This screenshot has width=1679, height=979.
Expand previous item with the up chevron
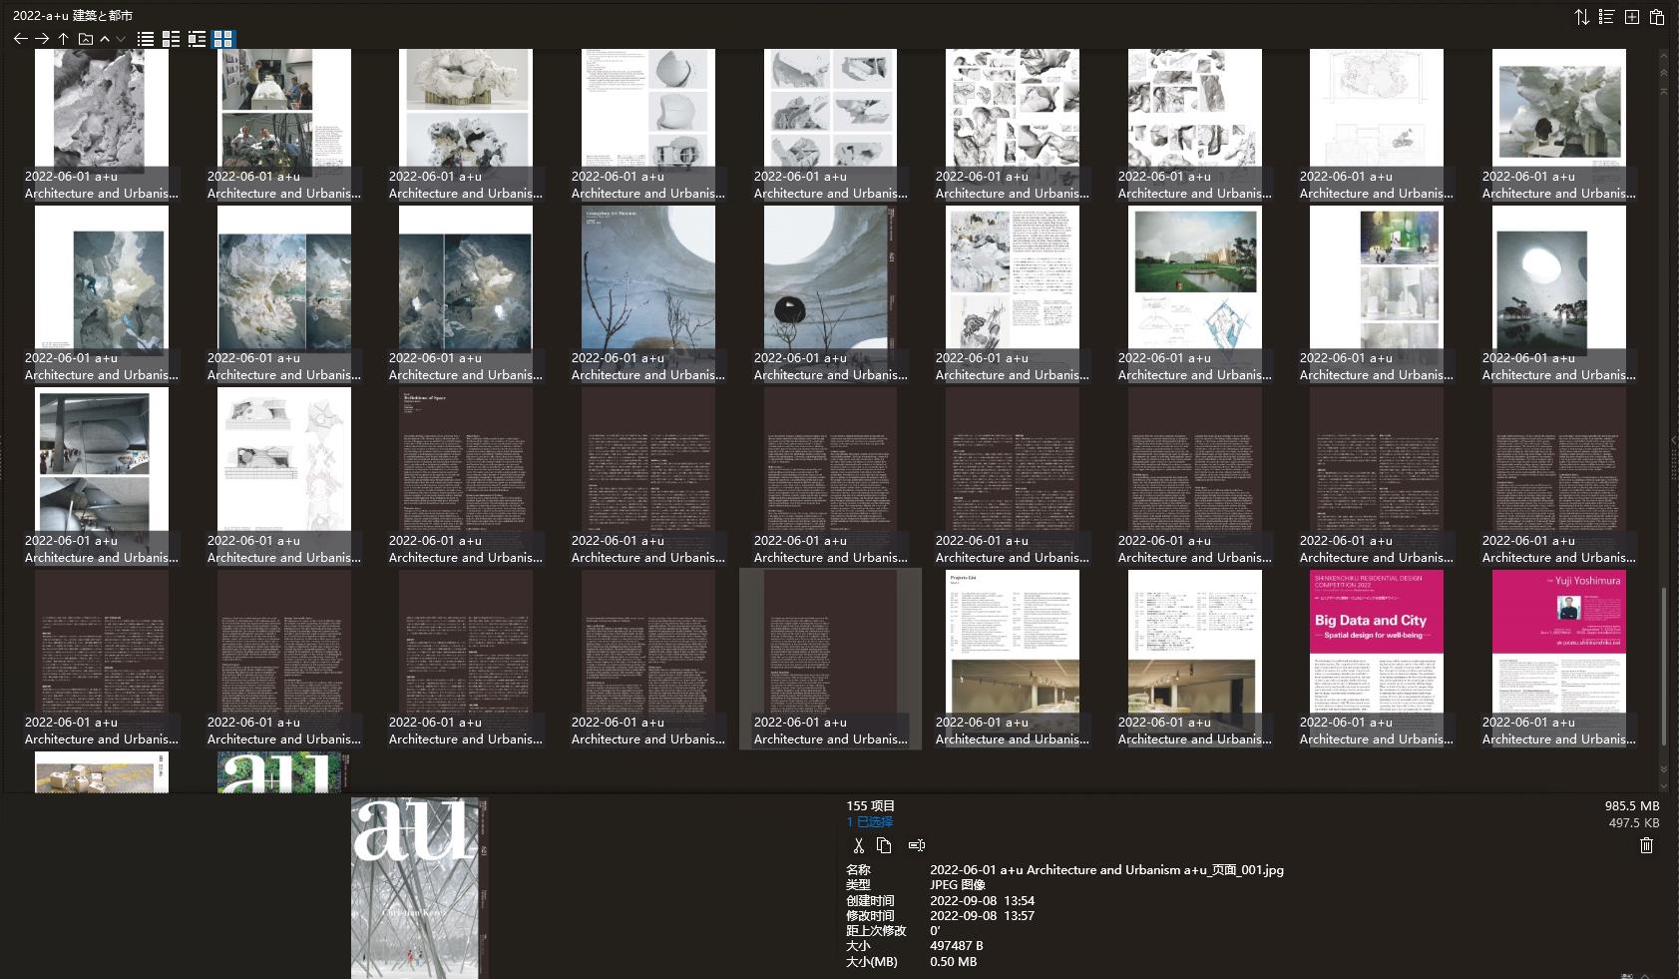[103, 39]
